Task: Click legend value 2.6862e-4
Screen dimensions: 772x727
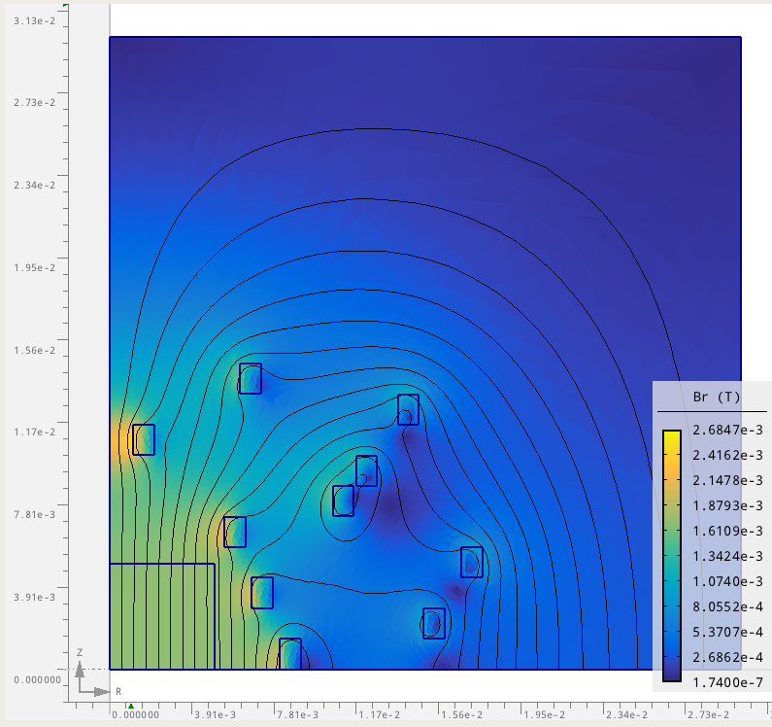Action: tap(727, 657)
